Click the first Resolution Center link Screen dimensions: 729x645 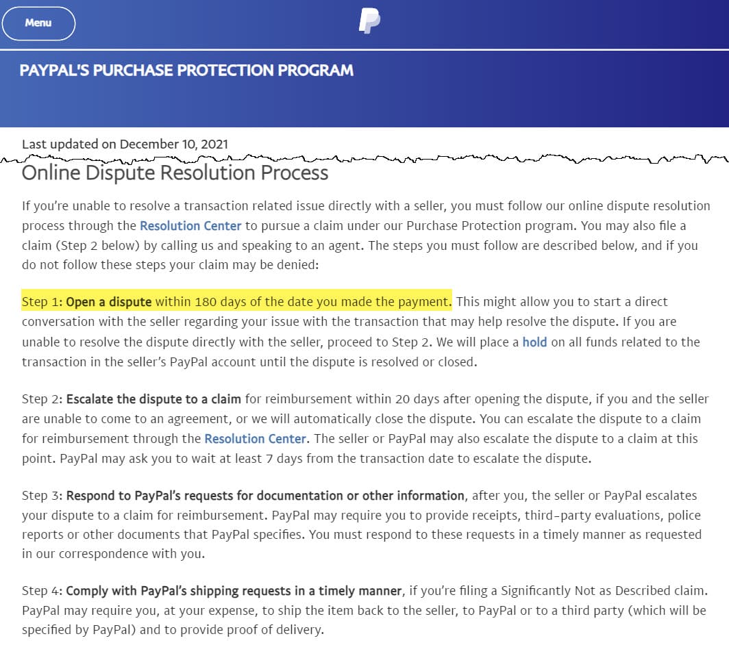pos(190,225)
